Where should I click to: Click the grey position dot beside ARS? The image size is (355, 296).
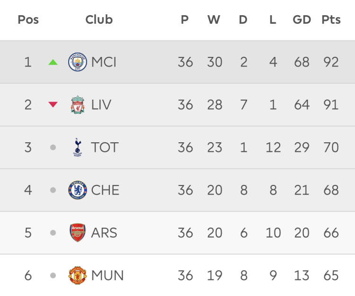coord(53,233)
